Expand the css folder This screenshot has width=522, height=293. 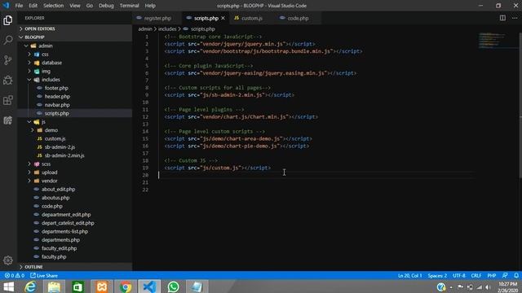pyautogui.click(x=29, y=55)
